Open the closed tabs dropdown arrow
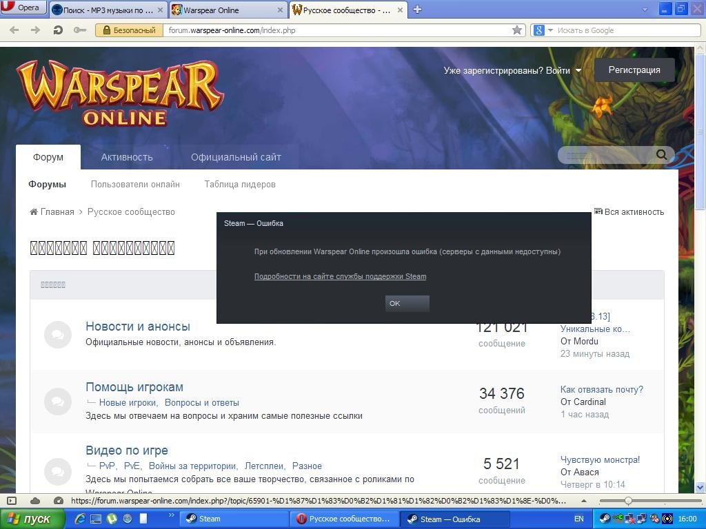This screenshot has width=706, height=529. [x=645, y=10]
